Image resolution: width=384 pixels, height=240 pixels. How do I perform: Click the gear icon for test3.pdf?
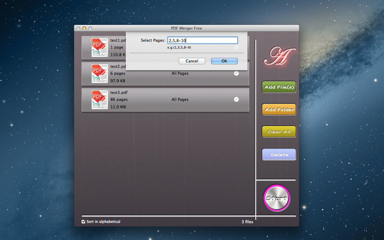point(236,99)
